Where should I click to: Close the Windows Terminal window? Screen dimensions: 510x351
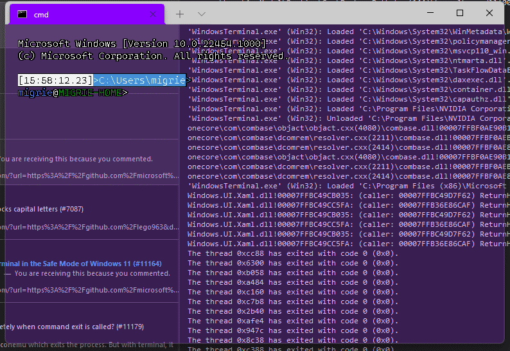tap(489, 13)
